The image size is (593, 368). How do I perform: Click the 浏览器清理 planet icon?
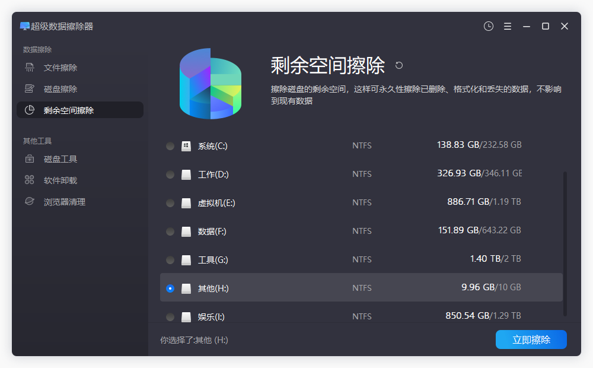30,201
